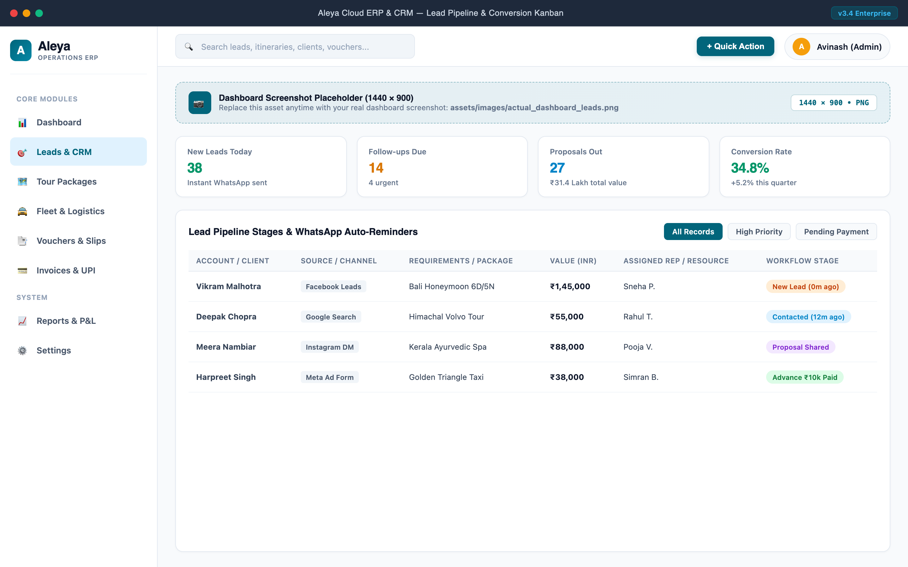Switch to High Priority filter

[759, 232]
